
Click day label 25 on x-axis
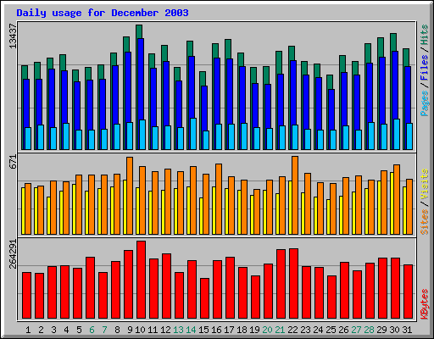click(331, 330)
